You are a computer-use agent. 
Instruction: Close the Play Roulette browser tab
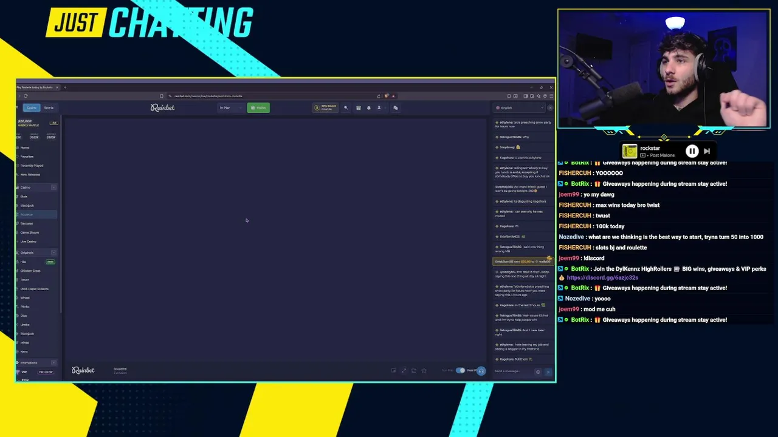(x=57, y=87)
